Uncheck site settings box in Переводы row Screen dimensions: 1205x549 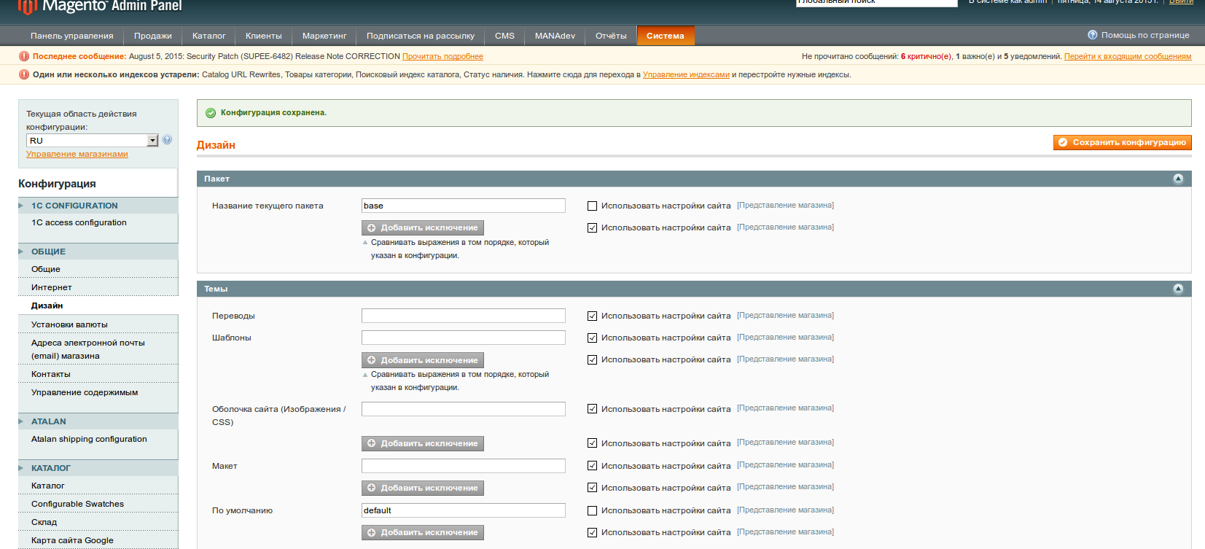(593, 316)
